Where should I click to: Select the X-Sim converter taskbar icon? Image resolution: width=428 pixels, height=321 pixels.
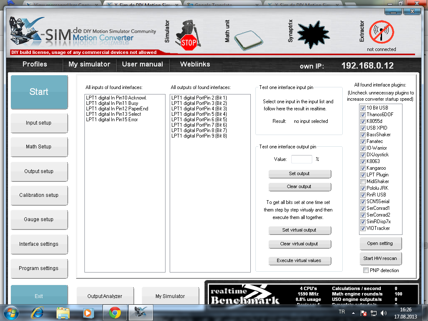140,313
